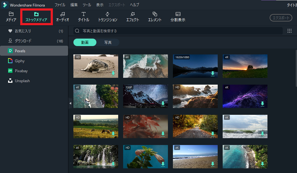Open the お気に入り favorites list
The height and width of the screenshot is (173, 297).
(34, 31)
